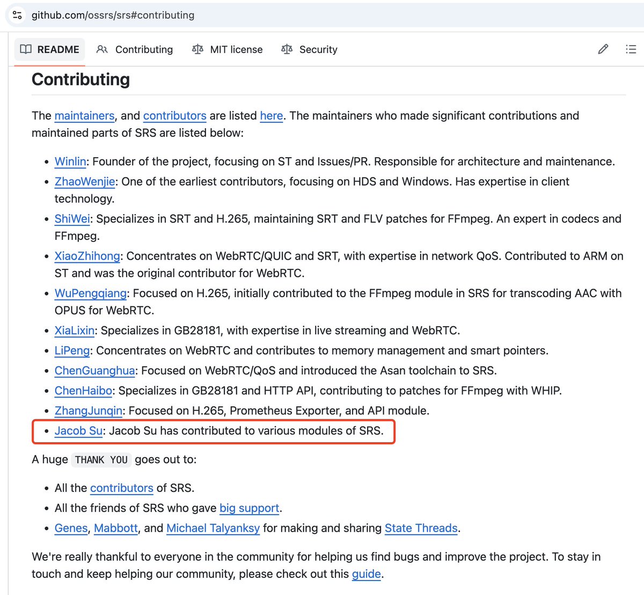Open Winlin's profile link
644x595 pixels.
tap(70, 161)
